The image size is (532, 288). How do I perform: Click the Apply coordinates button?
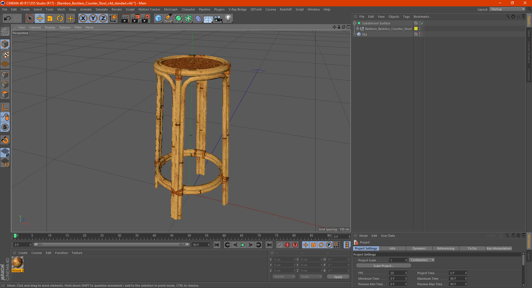[338, 277]
